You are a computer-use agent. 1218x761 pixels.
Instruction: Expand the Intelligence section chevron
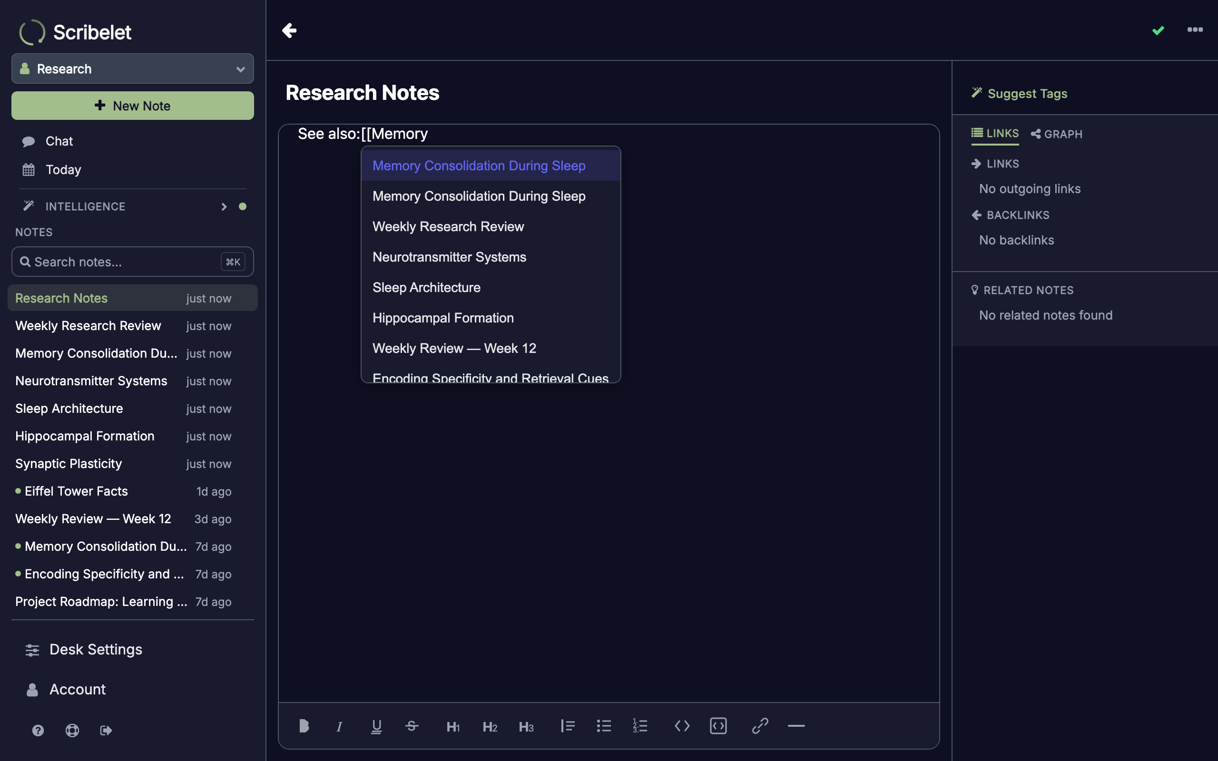(x=224, y=206)
